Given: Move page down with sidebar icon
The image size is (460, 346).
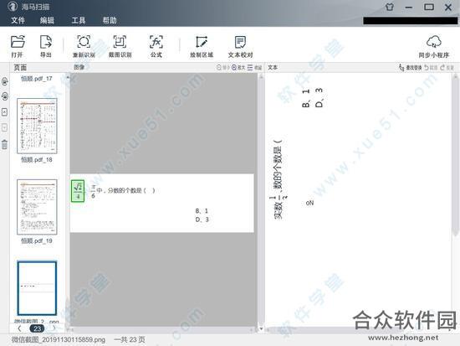Looking at the screenshot, I should (x=5, y=127).
